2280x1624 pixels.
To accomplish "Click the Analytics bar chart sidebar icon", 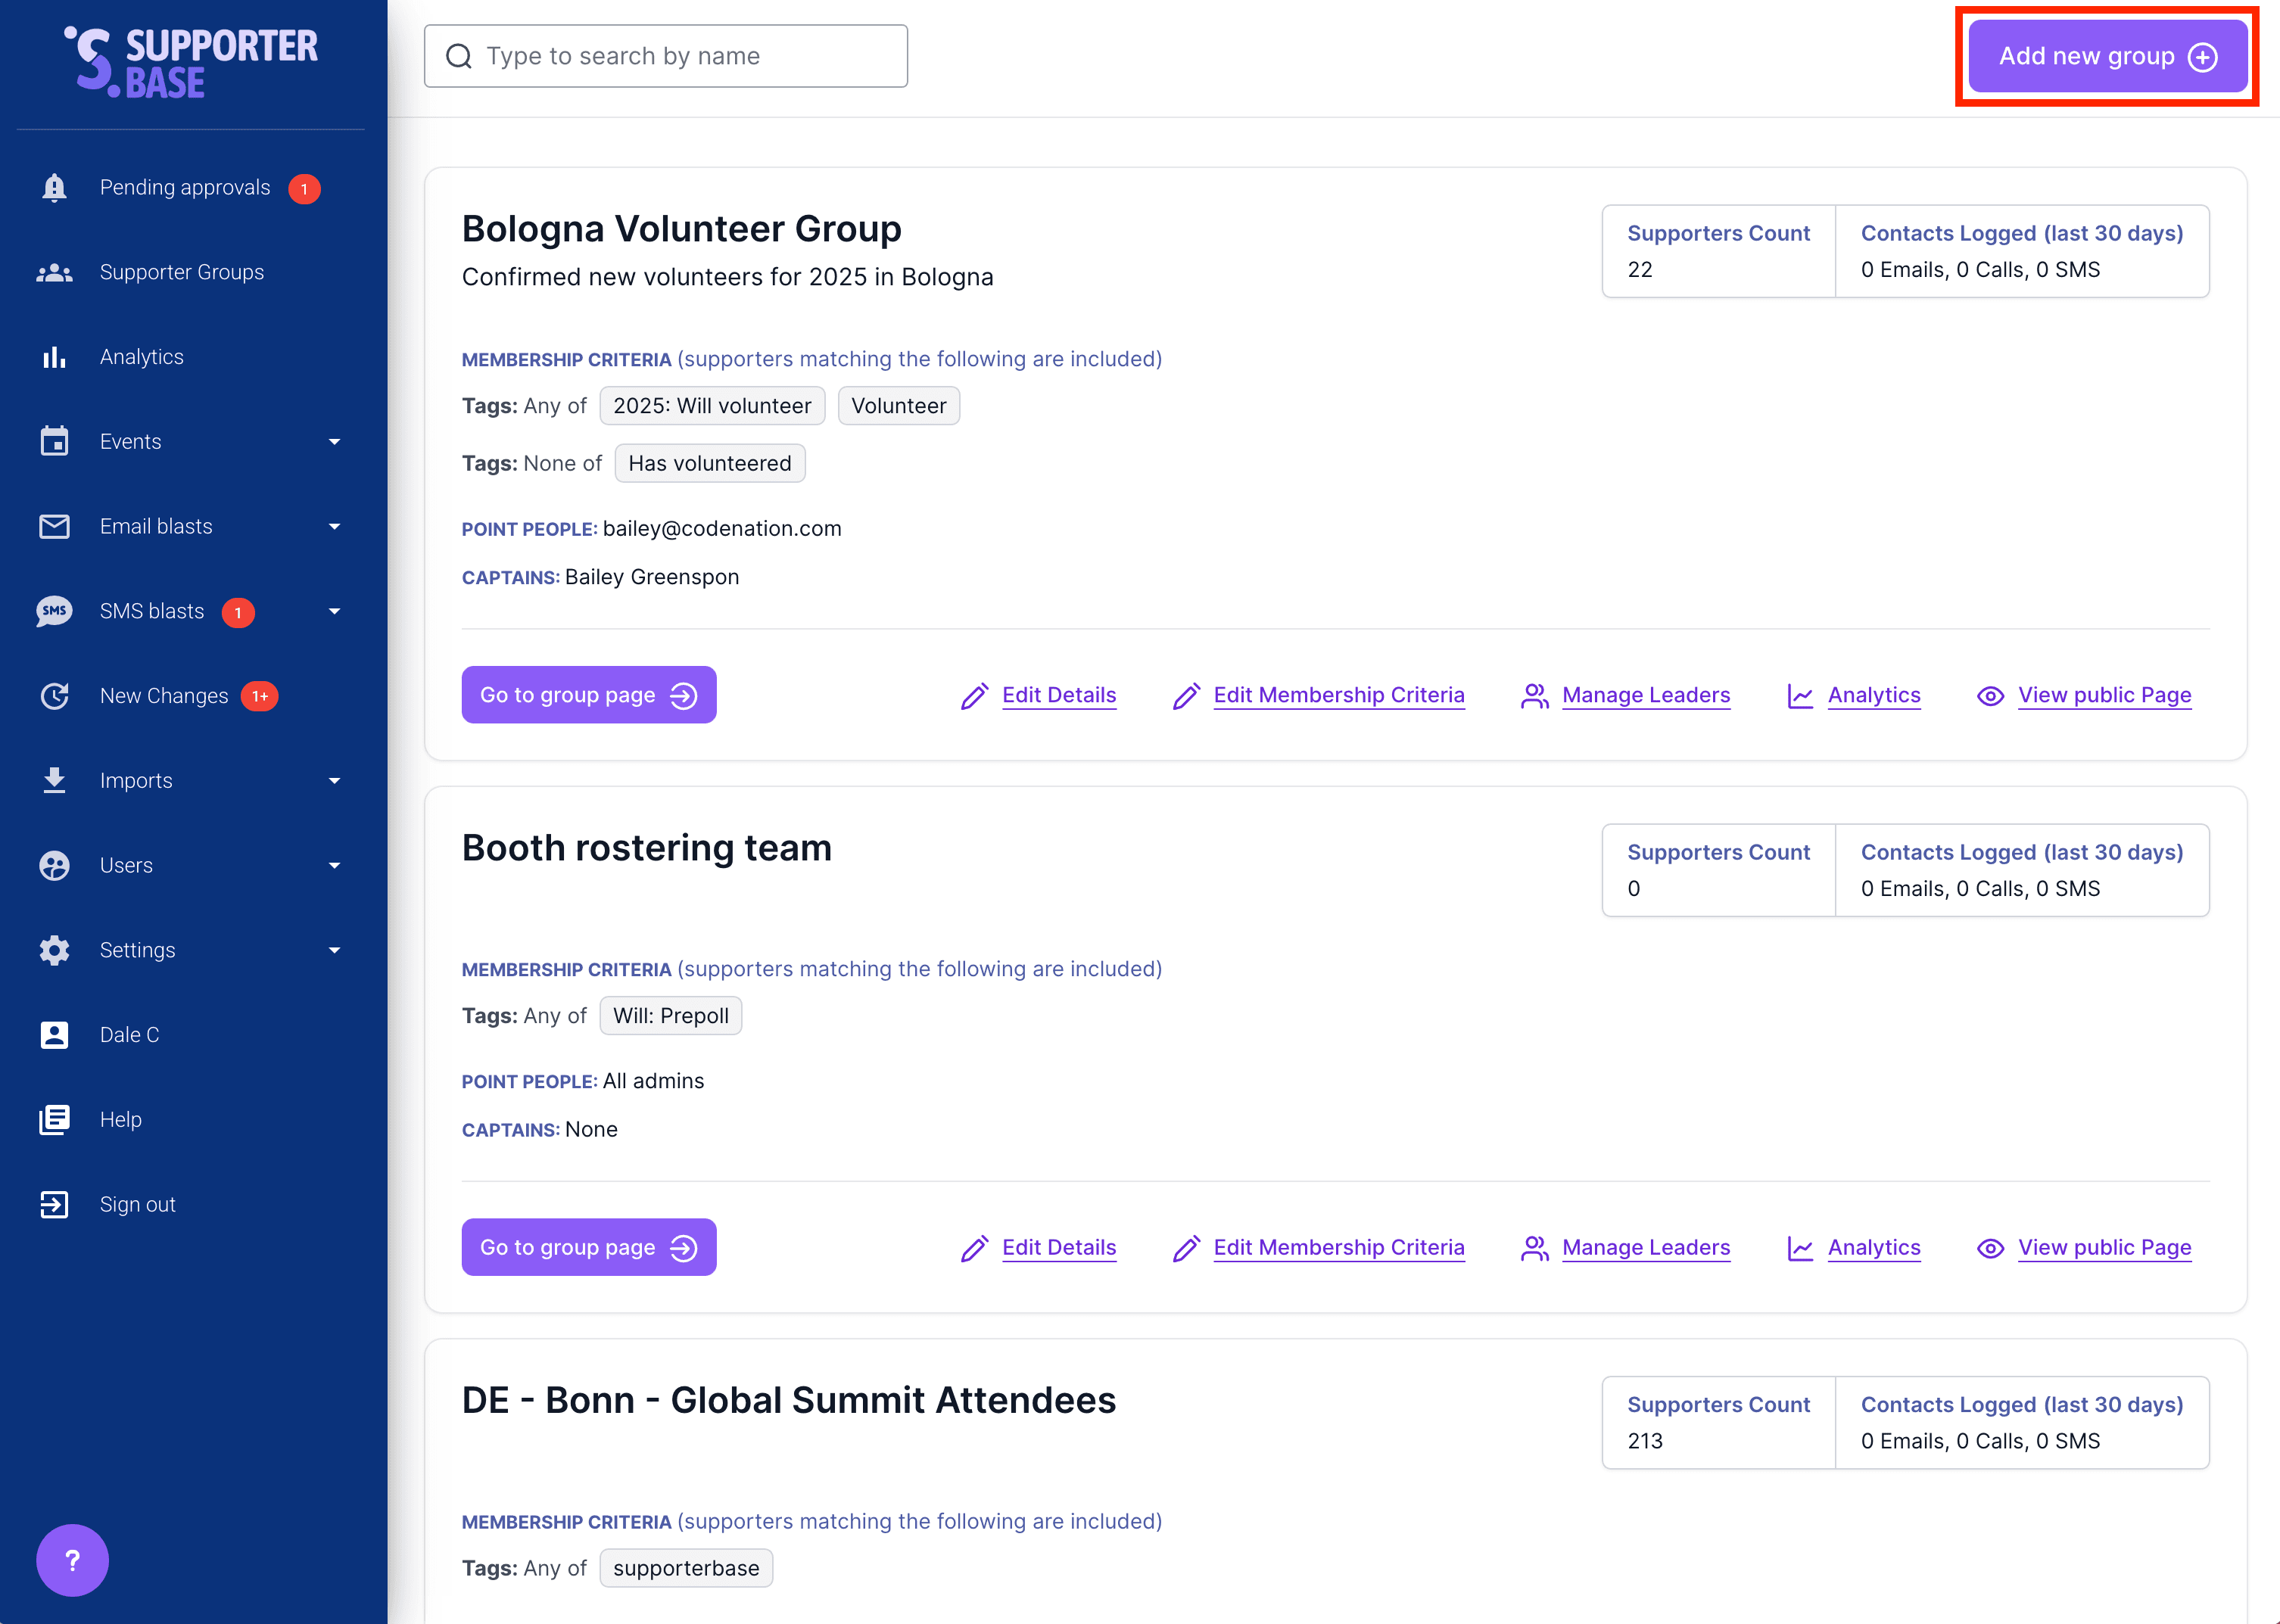I will coord(54,357).
